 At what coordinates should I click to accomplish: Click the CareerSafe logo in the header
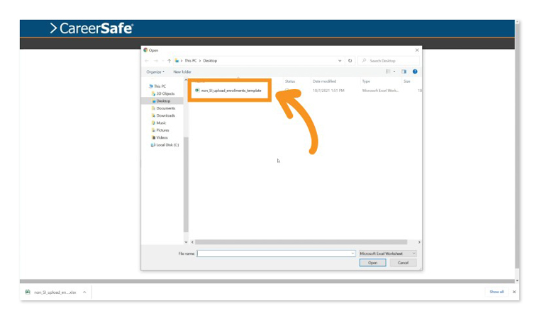point(91,28)
